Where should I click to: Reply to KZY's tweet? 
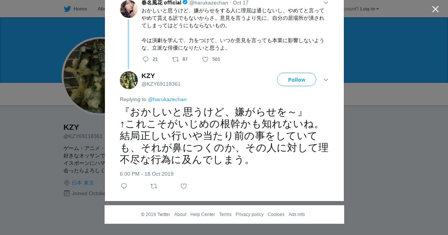124,186
